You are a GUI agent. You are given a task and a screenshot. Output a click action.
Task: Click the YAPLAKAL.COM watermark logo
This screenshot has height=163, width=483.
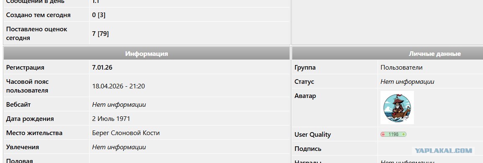tap(443, 151)
